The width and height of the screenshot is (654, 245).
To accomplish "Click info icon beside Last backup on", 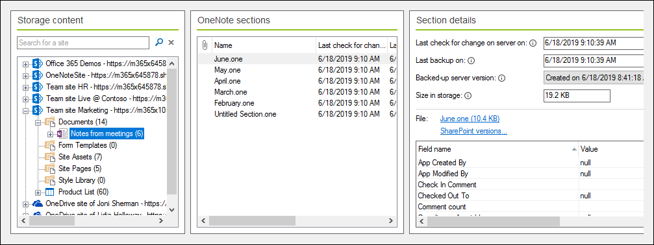I will (472, 60).
